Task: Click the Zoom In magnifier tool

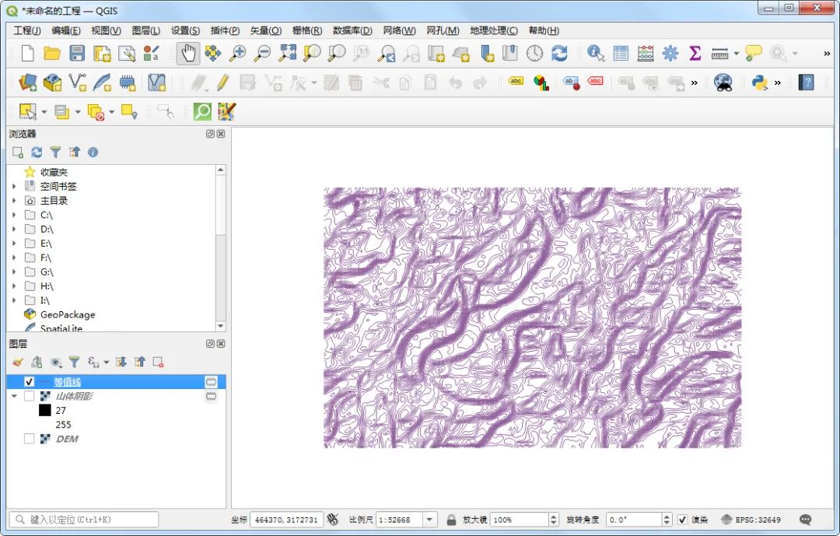Action: [x=237, y=53]
